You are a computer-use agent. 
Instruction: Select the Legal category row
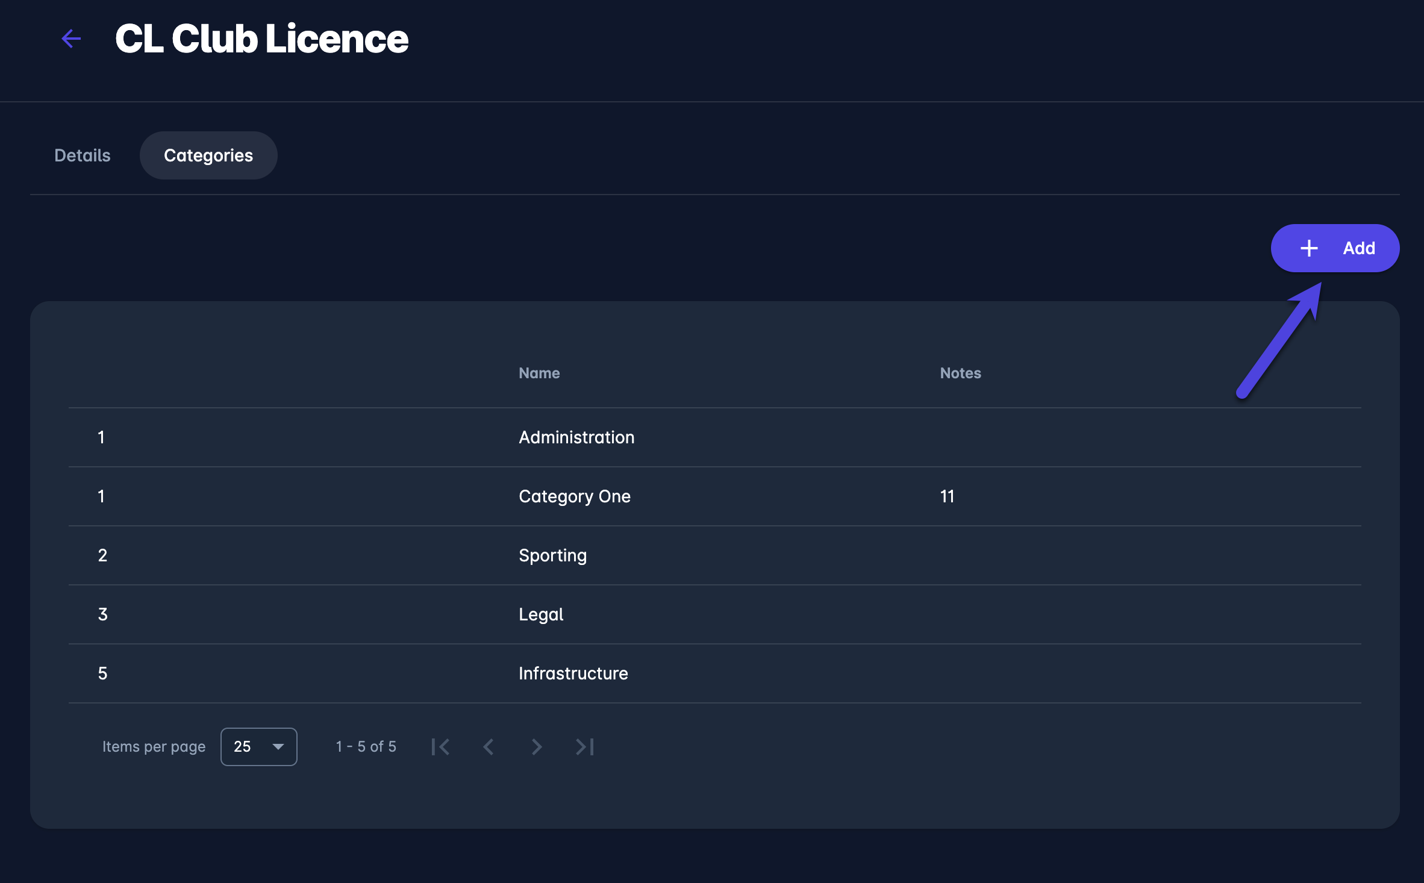pos(540,614)
